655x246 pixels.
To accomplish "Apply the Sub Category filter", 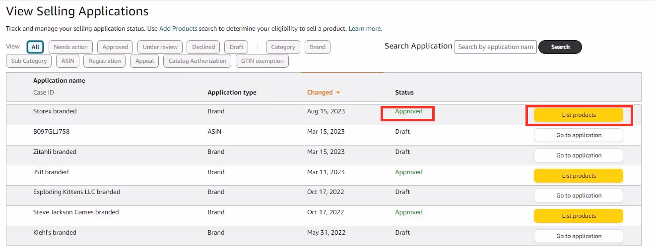I will click(29, 61).
